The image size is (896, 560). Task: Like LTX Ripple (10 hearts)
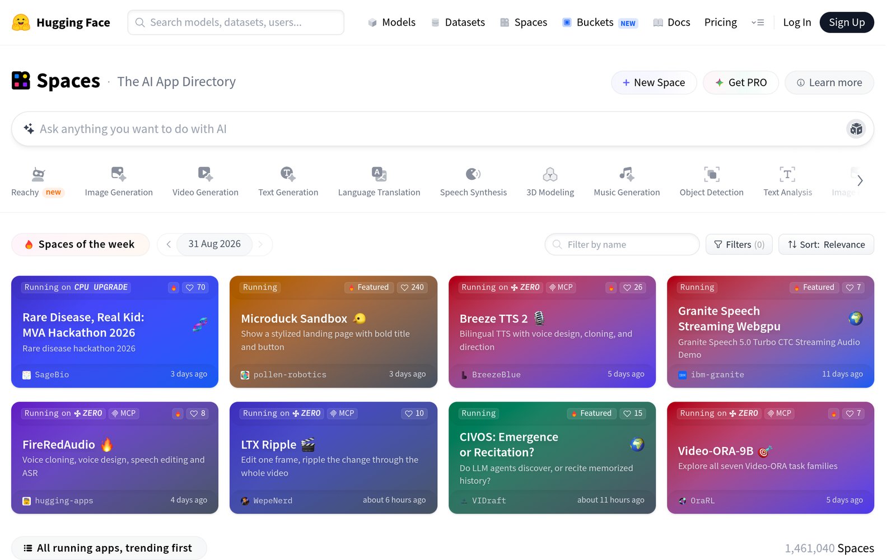coord(414,413)
